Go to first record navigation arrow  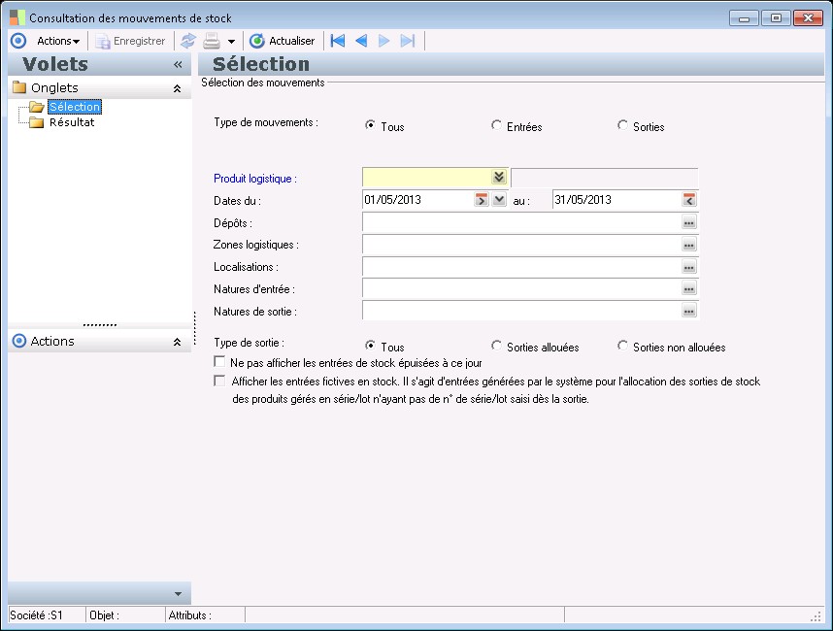point(338,41)
